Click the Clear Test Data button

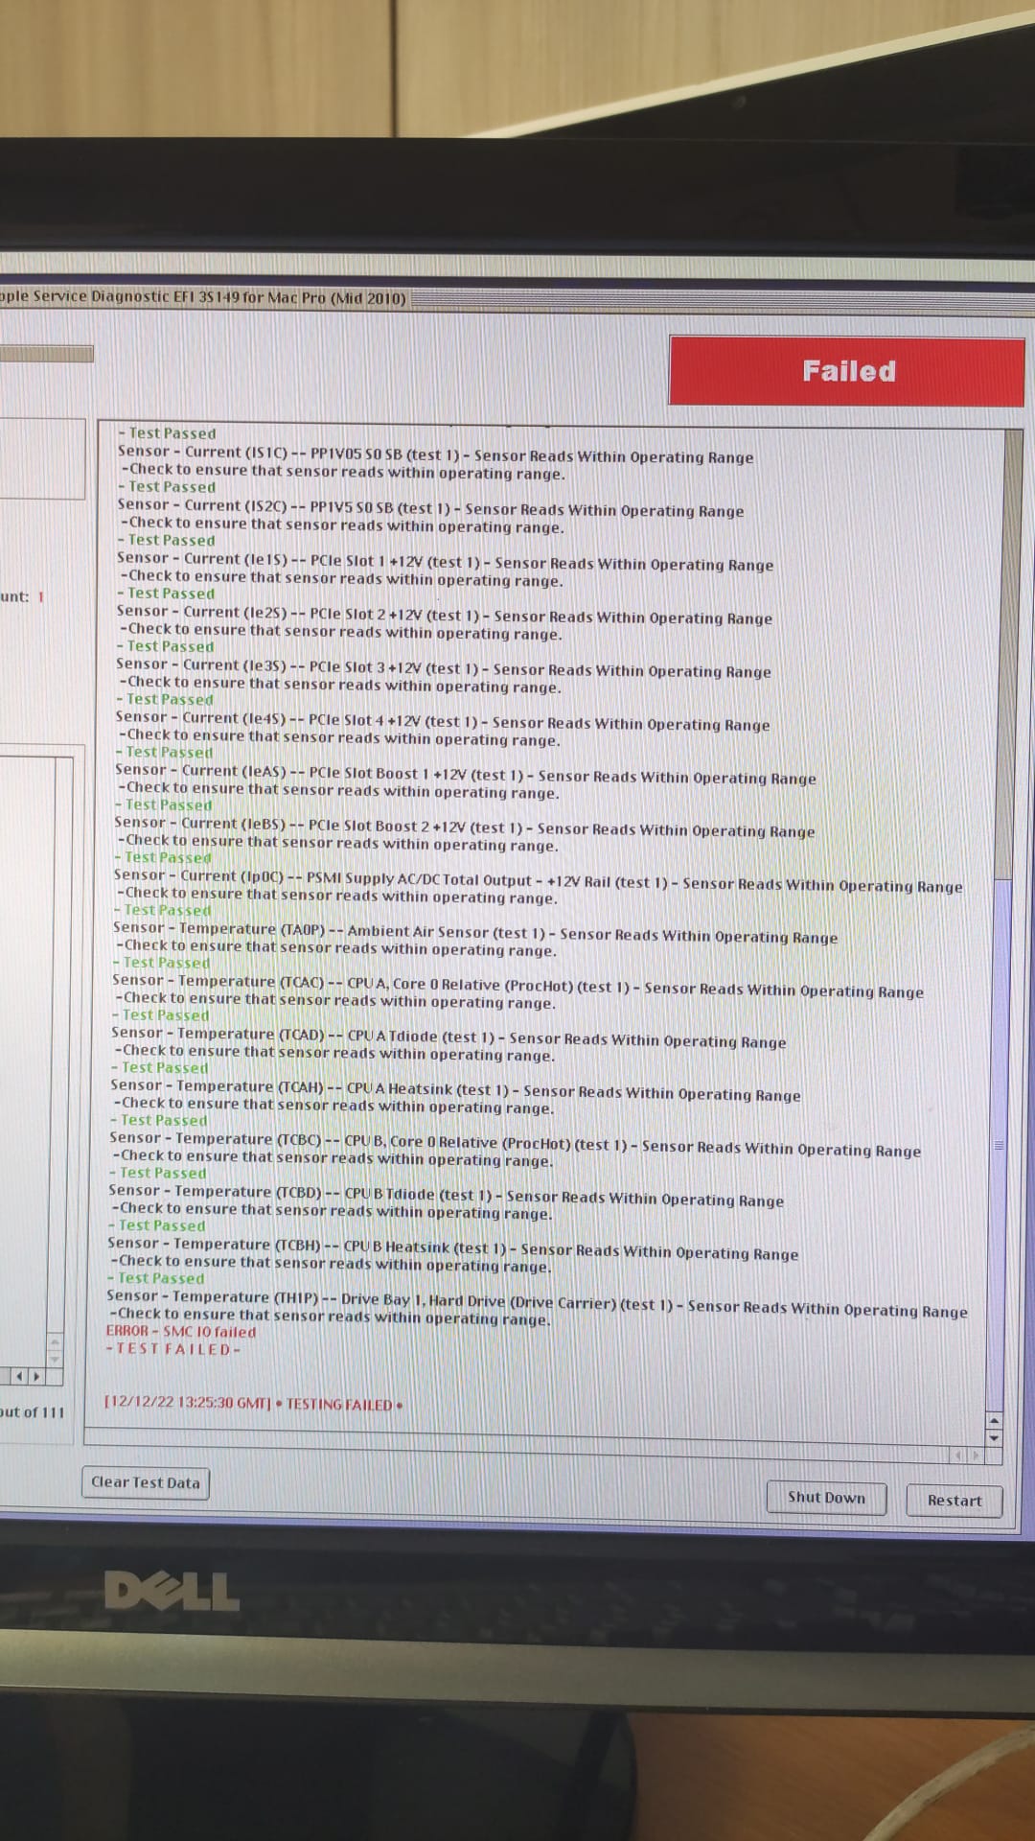146,1482
